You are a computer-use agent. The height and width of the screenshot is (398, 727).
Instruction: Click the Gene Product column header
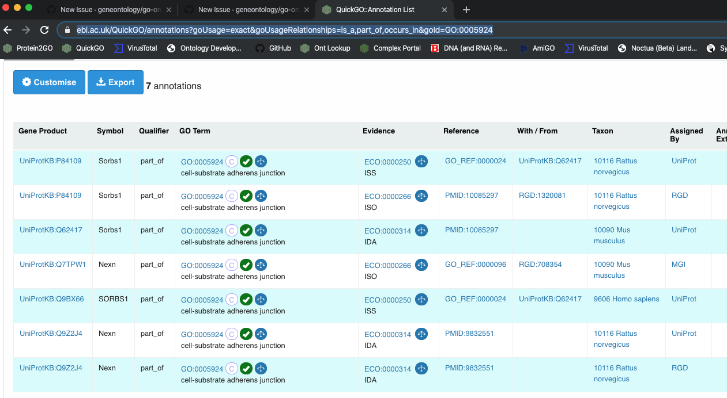(x=43, y=131)
